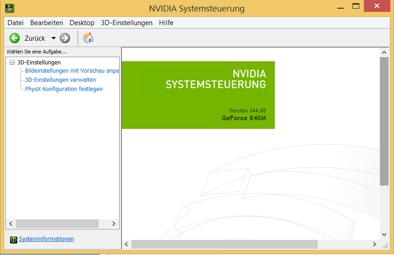Open Bildeinstellungen mit Vorschau anpassen
This screenshot has width=394, height=255.
click(x=72, y=71)
